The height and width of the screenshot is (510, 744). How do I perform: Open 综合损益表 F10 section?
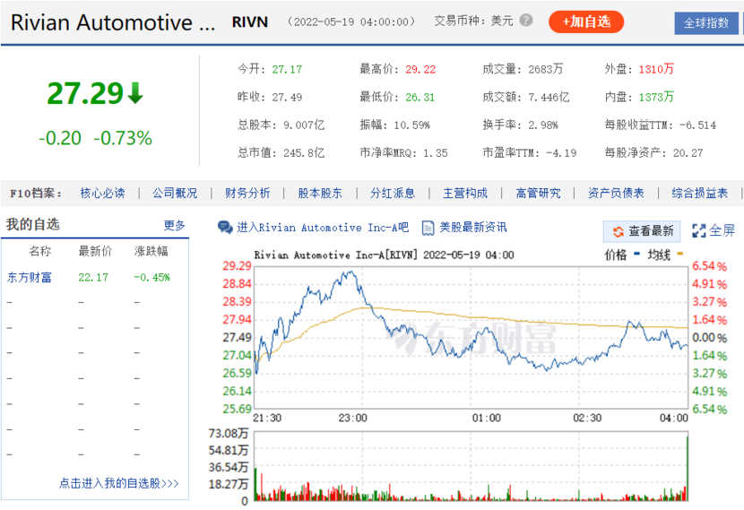[699, 193]
